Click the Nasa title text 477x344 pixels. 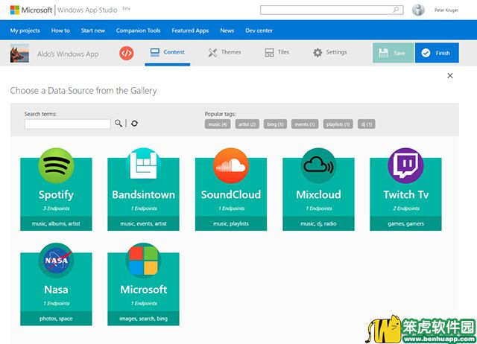(56, 290)
